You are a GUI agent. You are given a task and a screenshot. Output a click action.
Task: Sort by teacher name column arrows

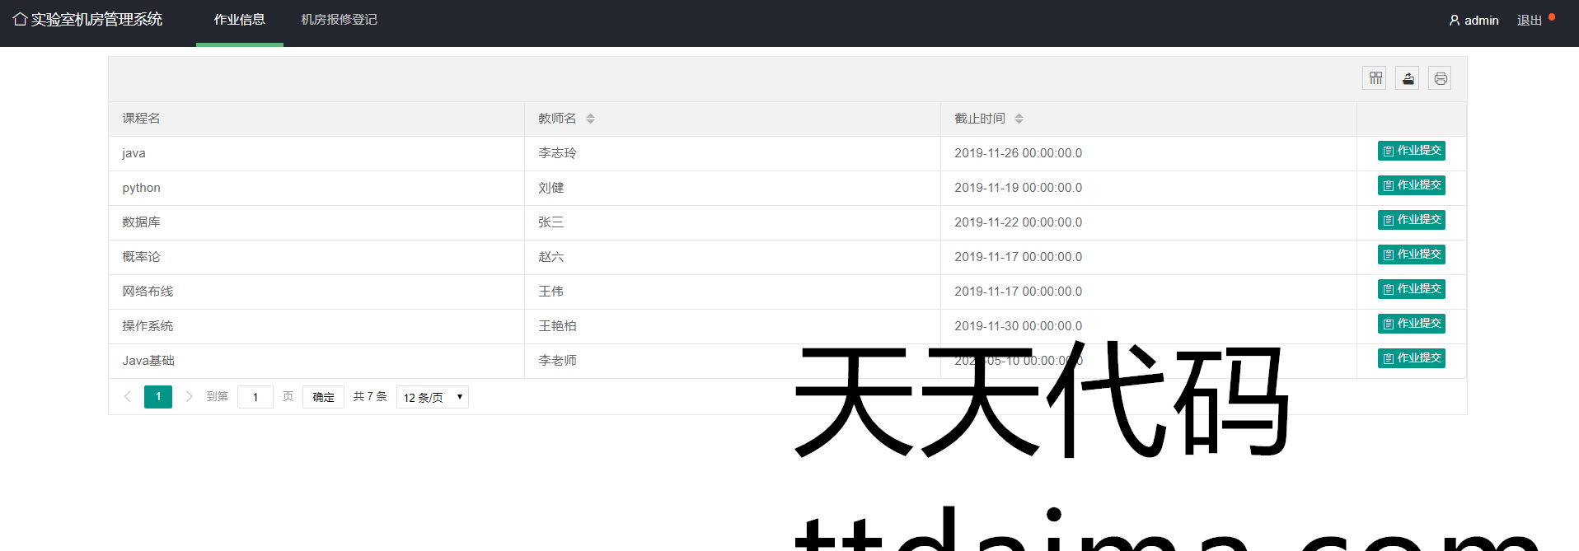coord(590,119)
